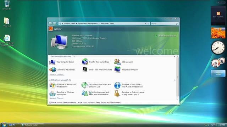
Task: Click the padlock find more ways to protect icon
Action: click(x=117, y=93)
